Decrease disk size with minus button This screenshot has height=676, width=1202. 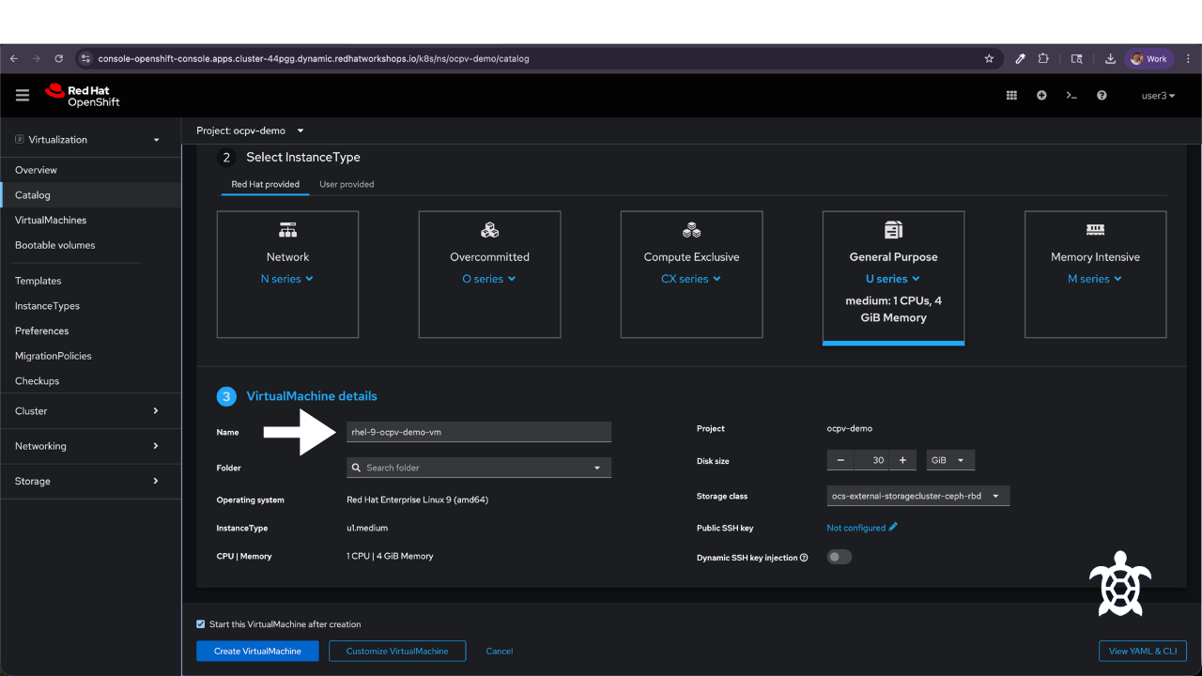pyautogui.click(x=840, y=460)
